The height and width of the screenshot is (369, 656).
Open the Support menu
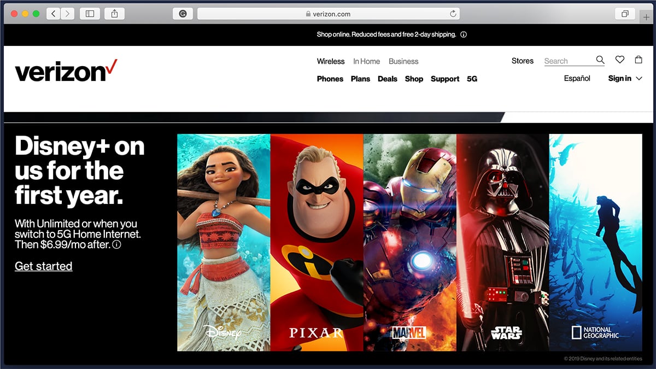click(445, 79)
